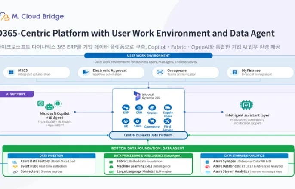Open the Finance module icon
The image size is (295, 189).
152,108
